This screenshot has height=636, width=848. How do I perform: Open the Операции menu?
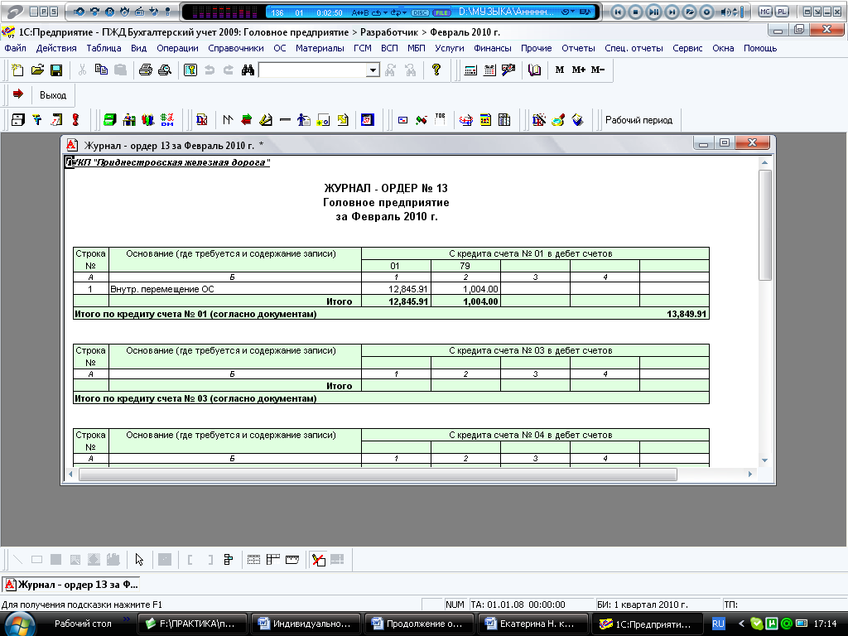pos(177,48)
